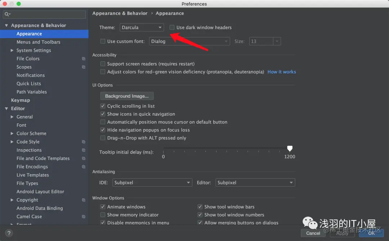Viewport: 389px width, 241px height.
Task: Click project-level icon beside Camel Case
Action: [x=84, y=217]
